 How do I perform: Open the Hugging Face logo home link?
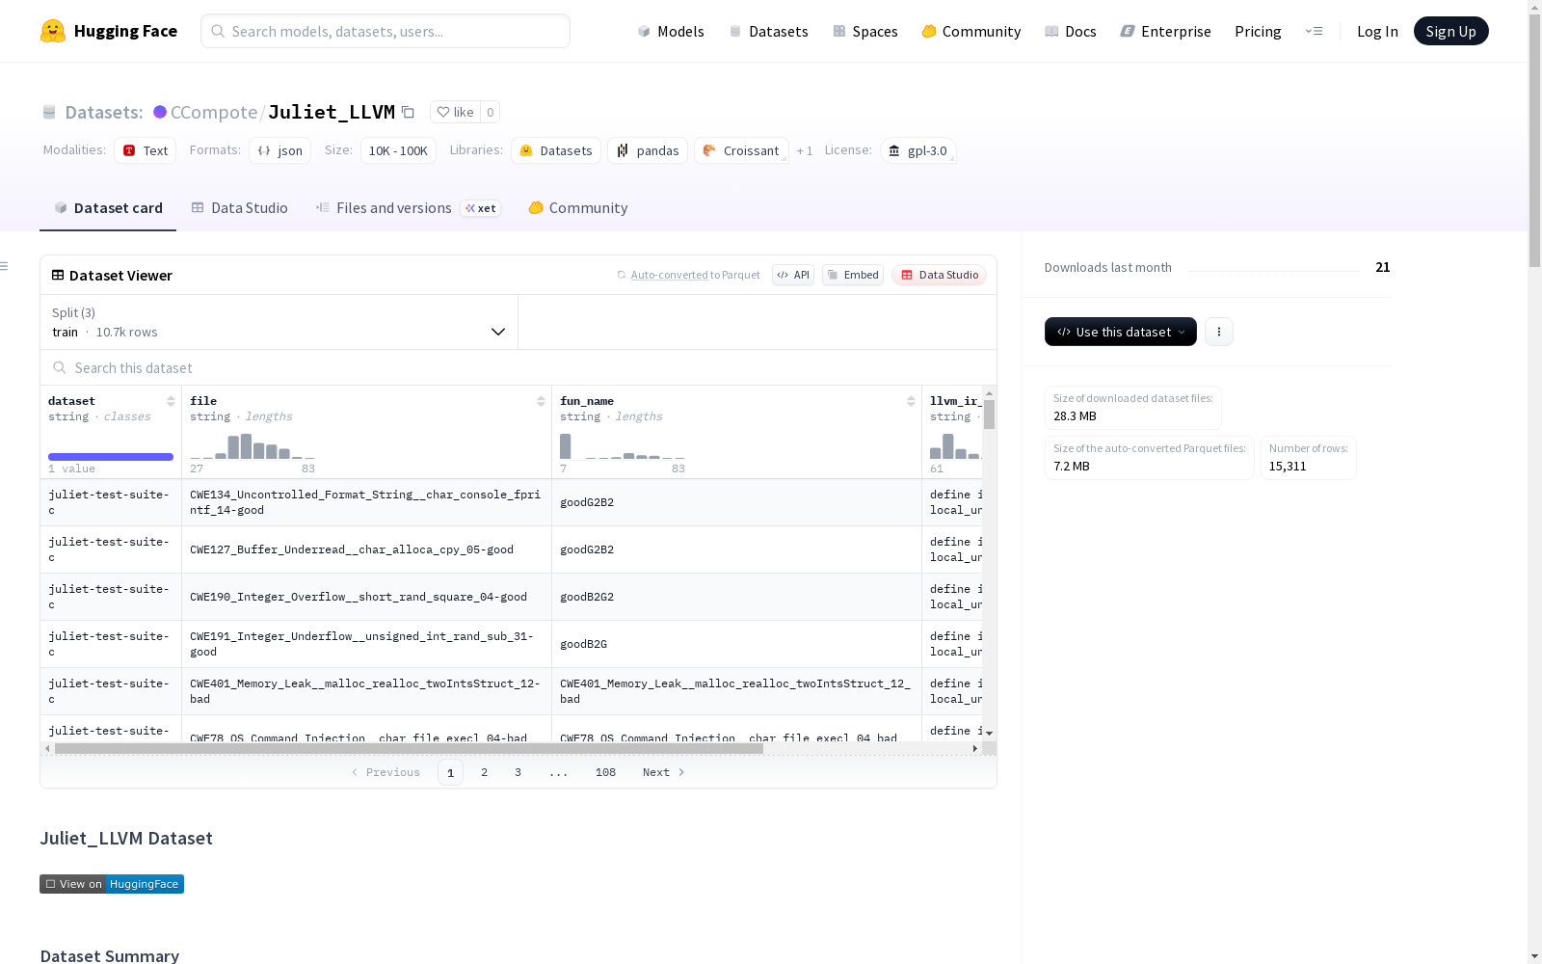tap(109, 31)
